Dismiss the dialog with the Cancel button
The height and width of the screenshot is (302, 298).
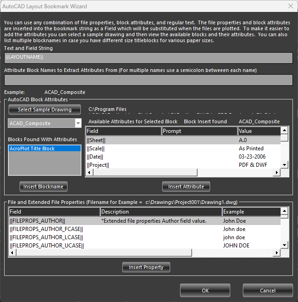(268, 290)
